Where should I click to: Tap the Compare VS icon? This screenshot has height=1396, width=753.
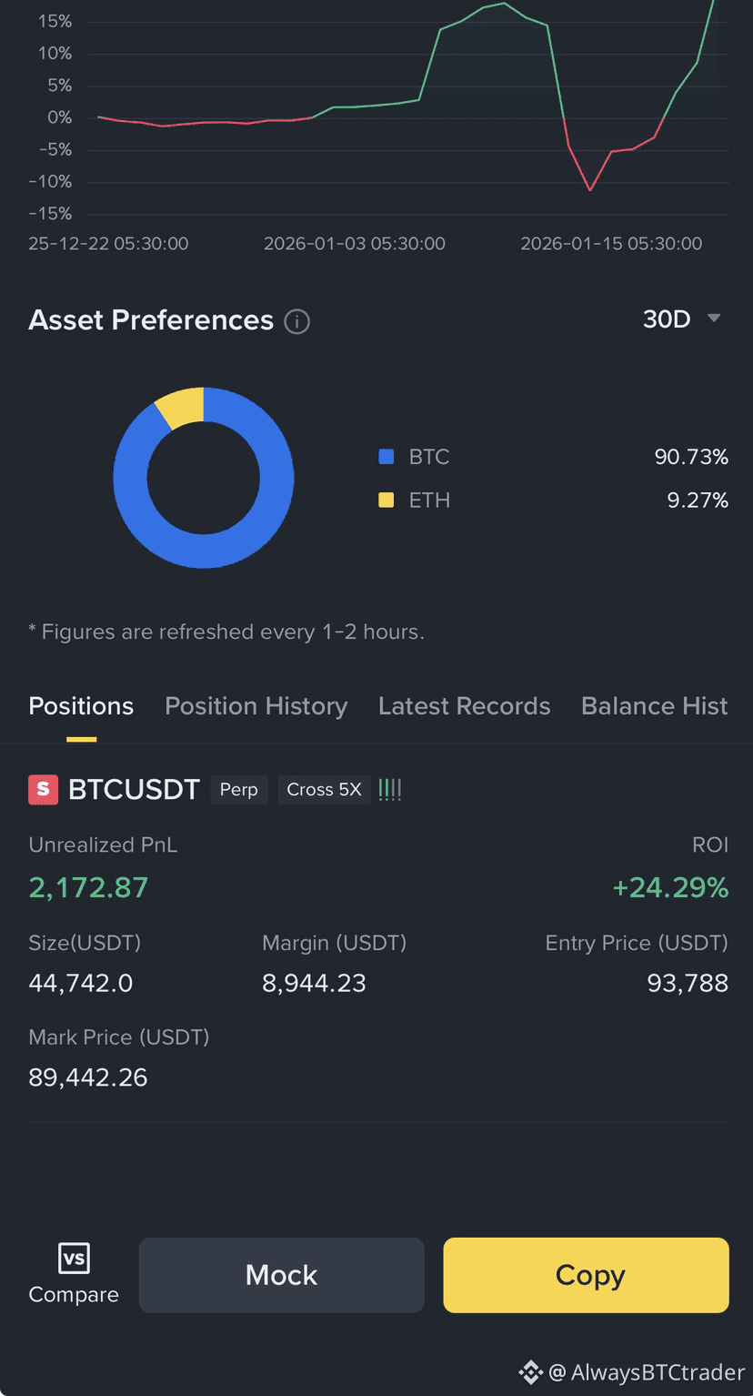(74, 1259)
